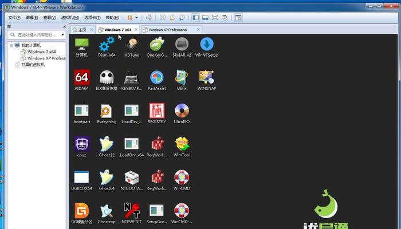The width and height of the screenshot is (401, 229).
Task: Switch to Unity mode toolbar button
Action: tap(225, 18)
